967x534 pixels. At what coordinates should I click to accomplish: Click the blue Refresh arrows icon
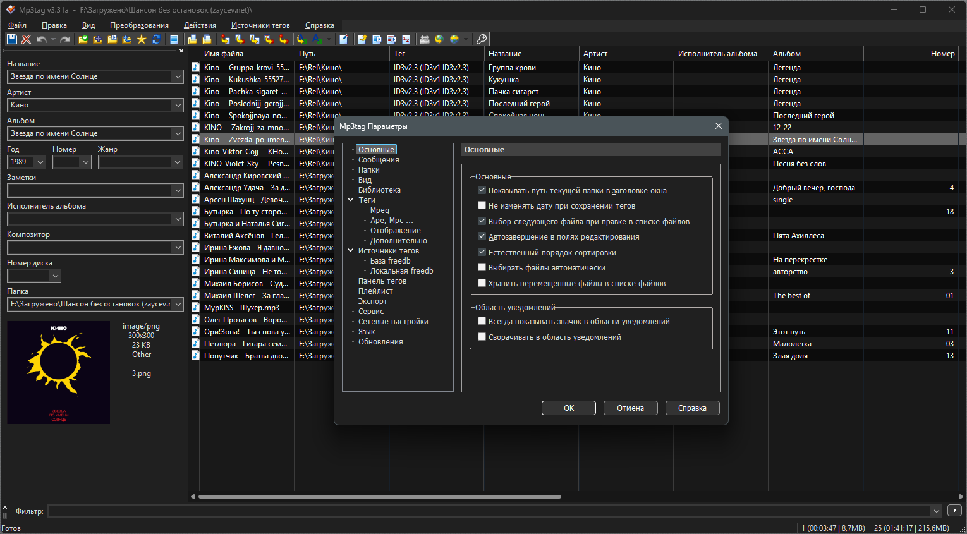(156, 39)
